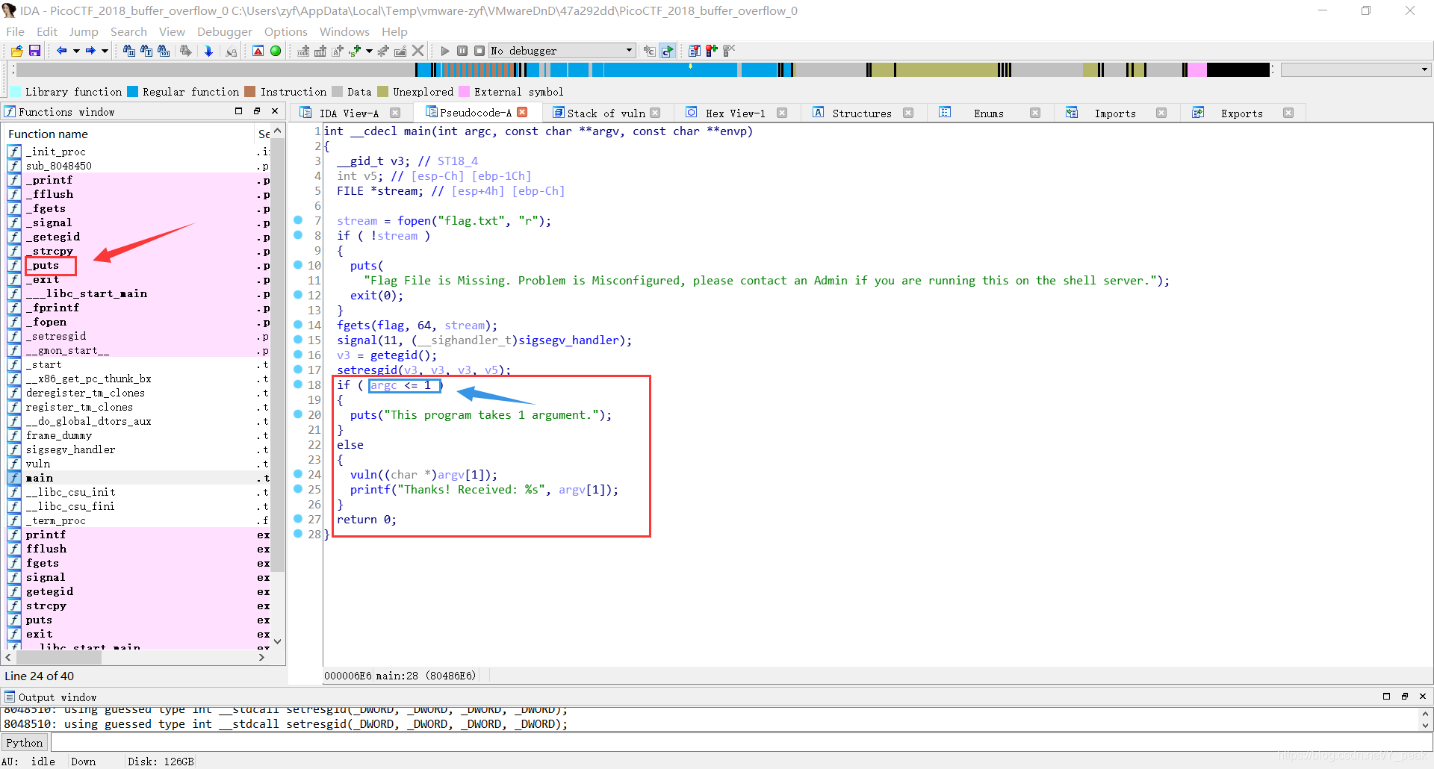Jump back with the blue left arrow

click(61, 51)
